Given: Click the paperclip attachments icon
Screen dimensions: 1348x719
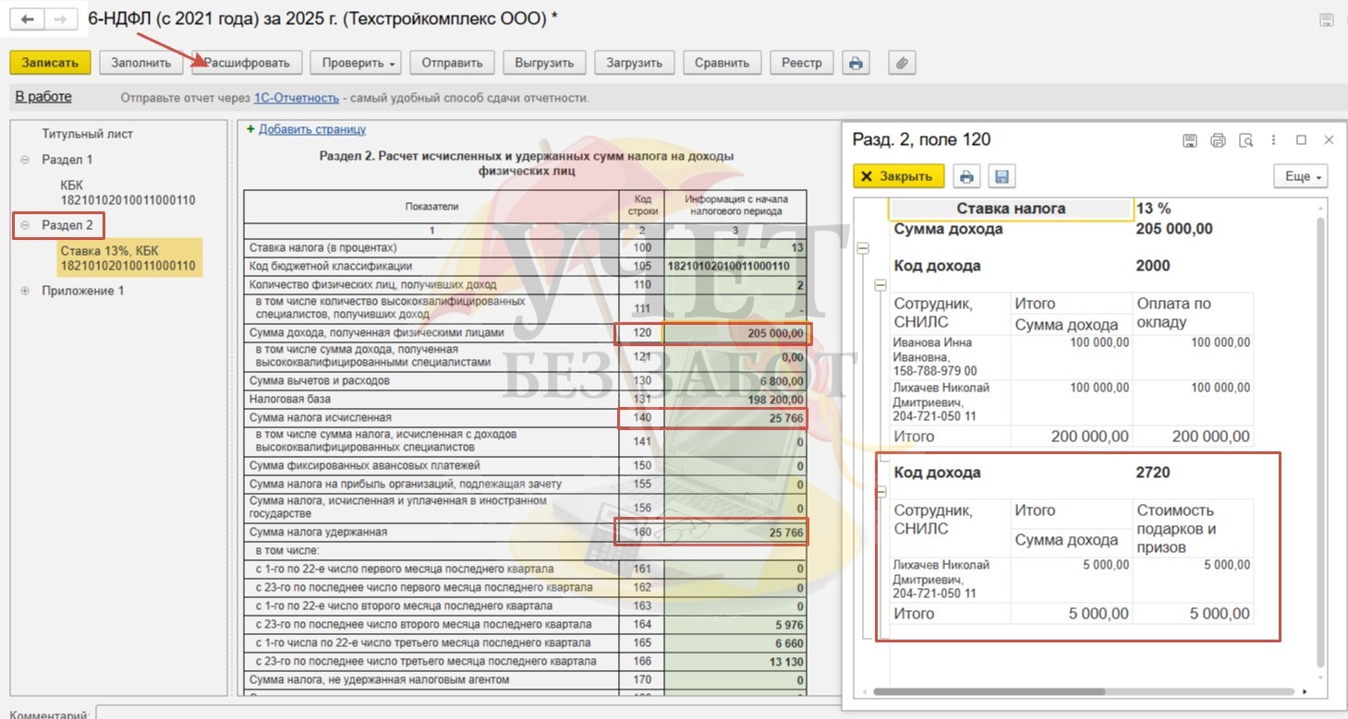Looking at the screenshot, I should point(902,63).
